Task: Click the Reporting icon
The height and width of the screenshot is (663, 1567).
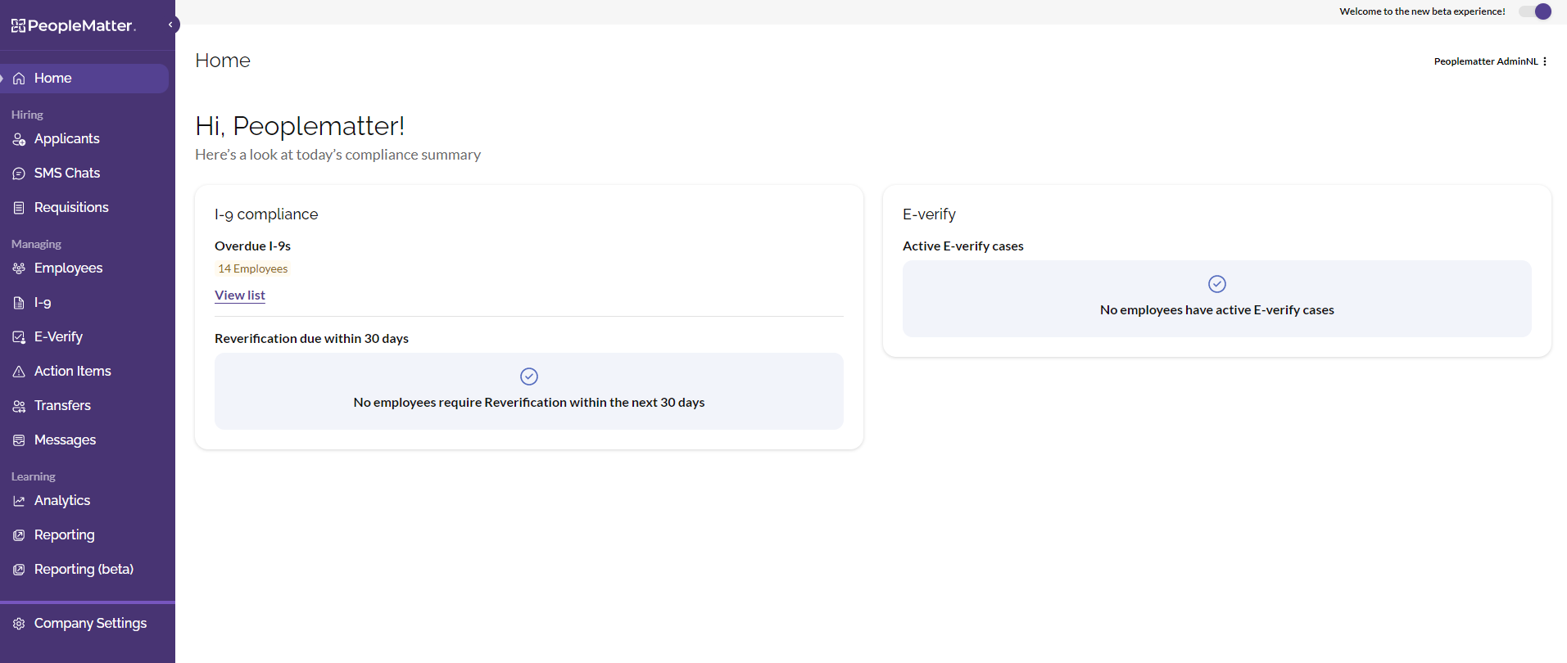Action: point(19,535)
